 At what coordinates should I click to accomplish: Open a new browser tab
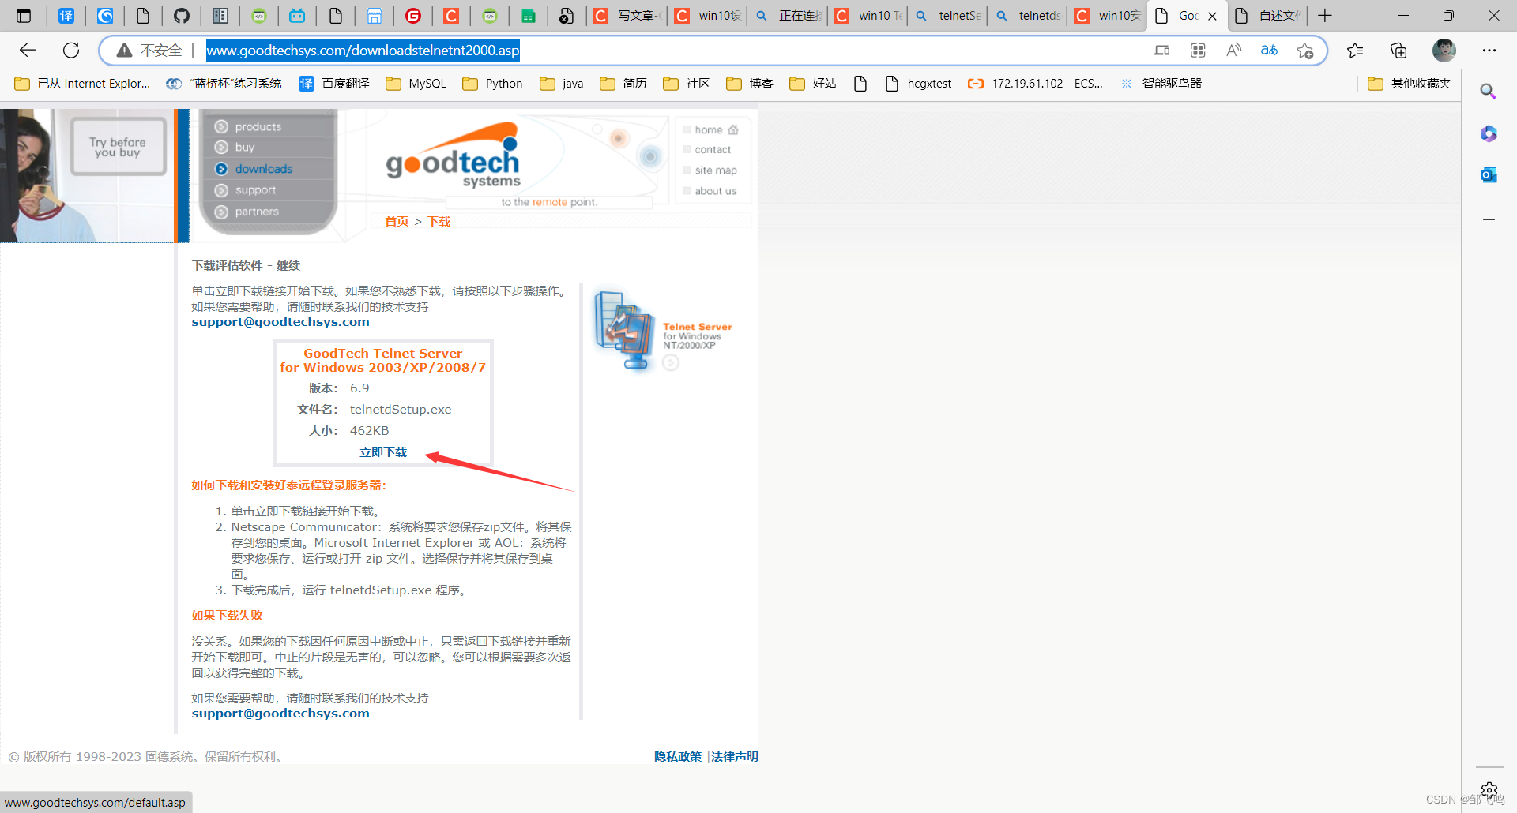(1325, 16)
